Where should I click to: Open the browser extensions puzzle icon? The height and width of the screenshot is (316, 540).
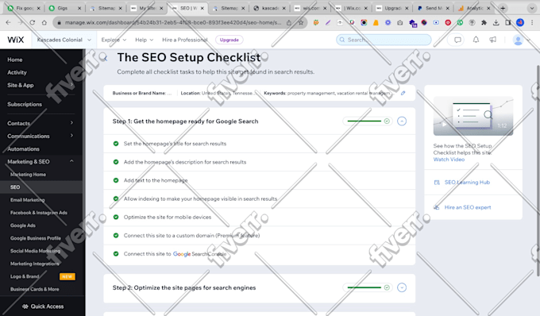pyautogui.click(x=484, y=22)
